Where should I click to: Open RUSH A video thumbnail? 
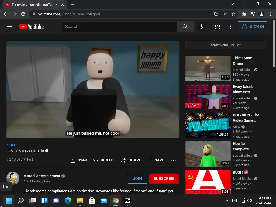pyautogui.click(x=208, y=182)
